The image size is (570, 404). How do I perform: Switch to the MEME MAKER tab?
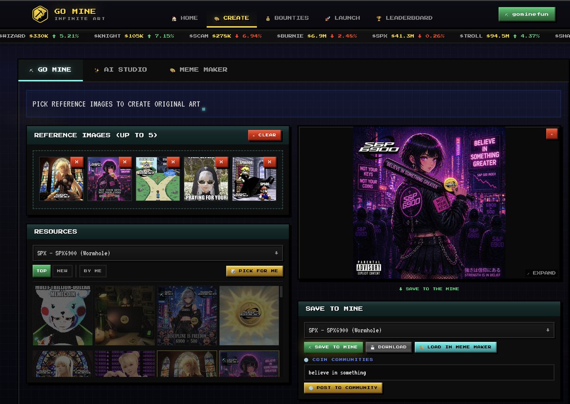click(x=199, y=70)
